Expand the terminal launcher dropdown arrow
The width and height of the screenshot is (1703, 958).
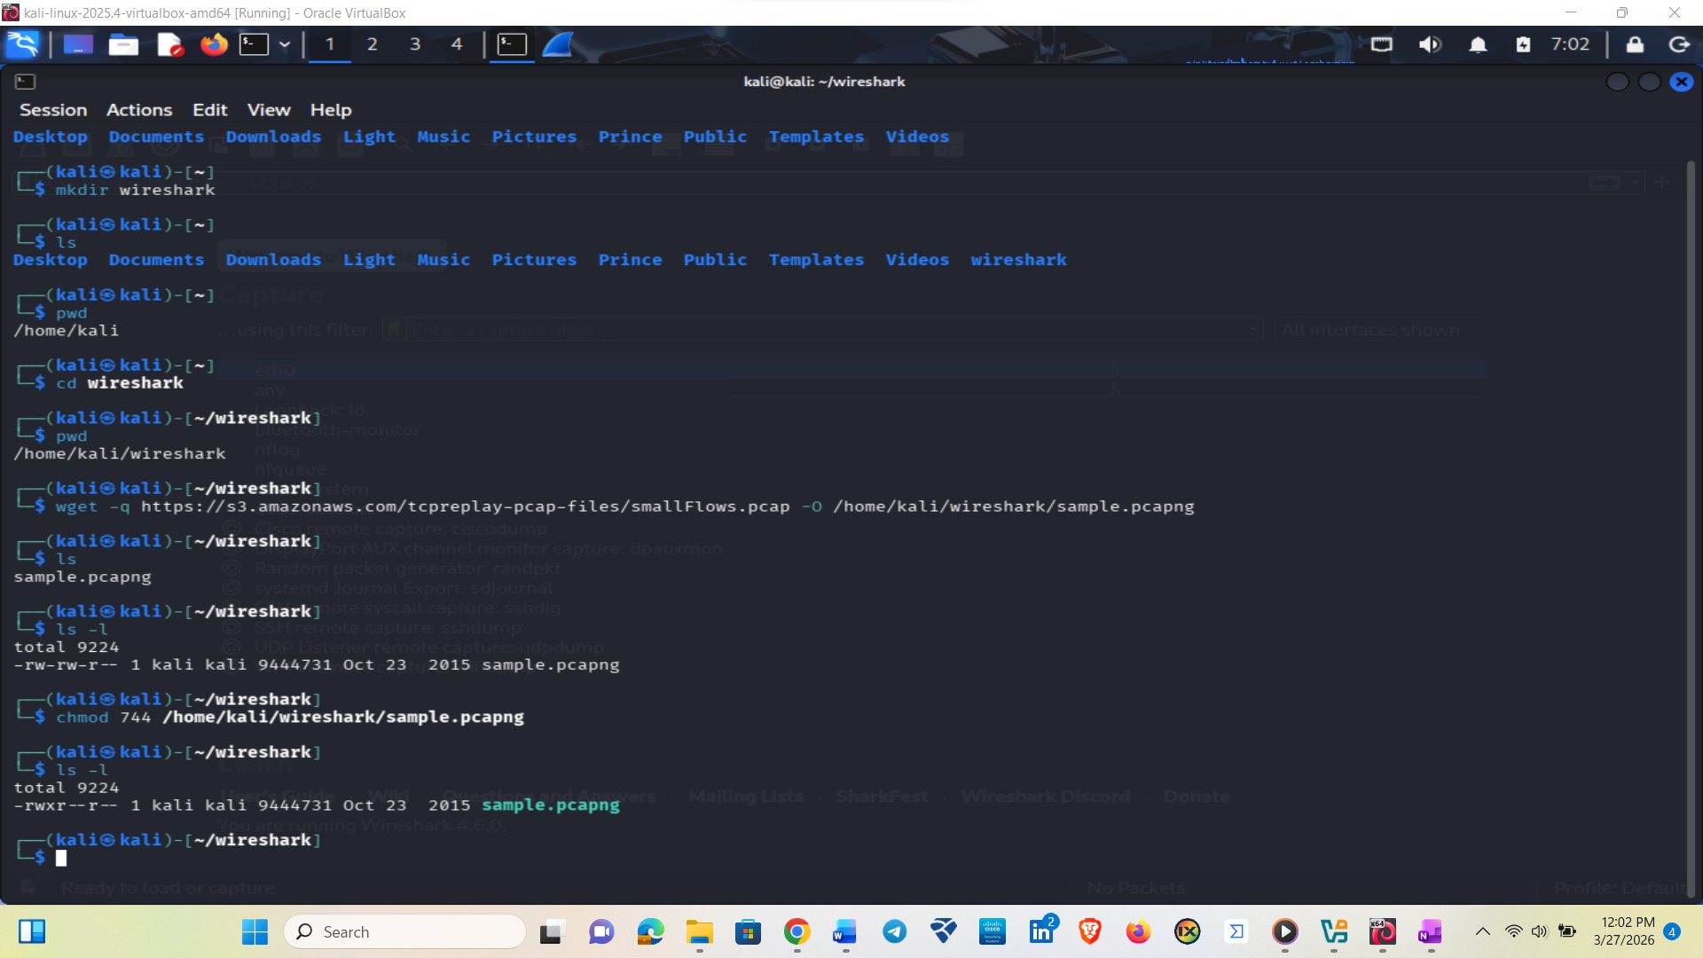(x=285, y=44)
